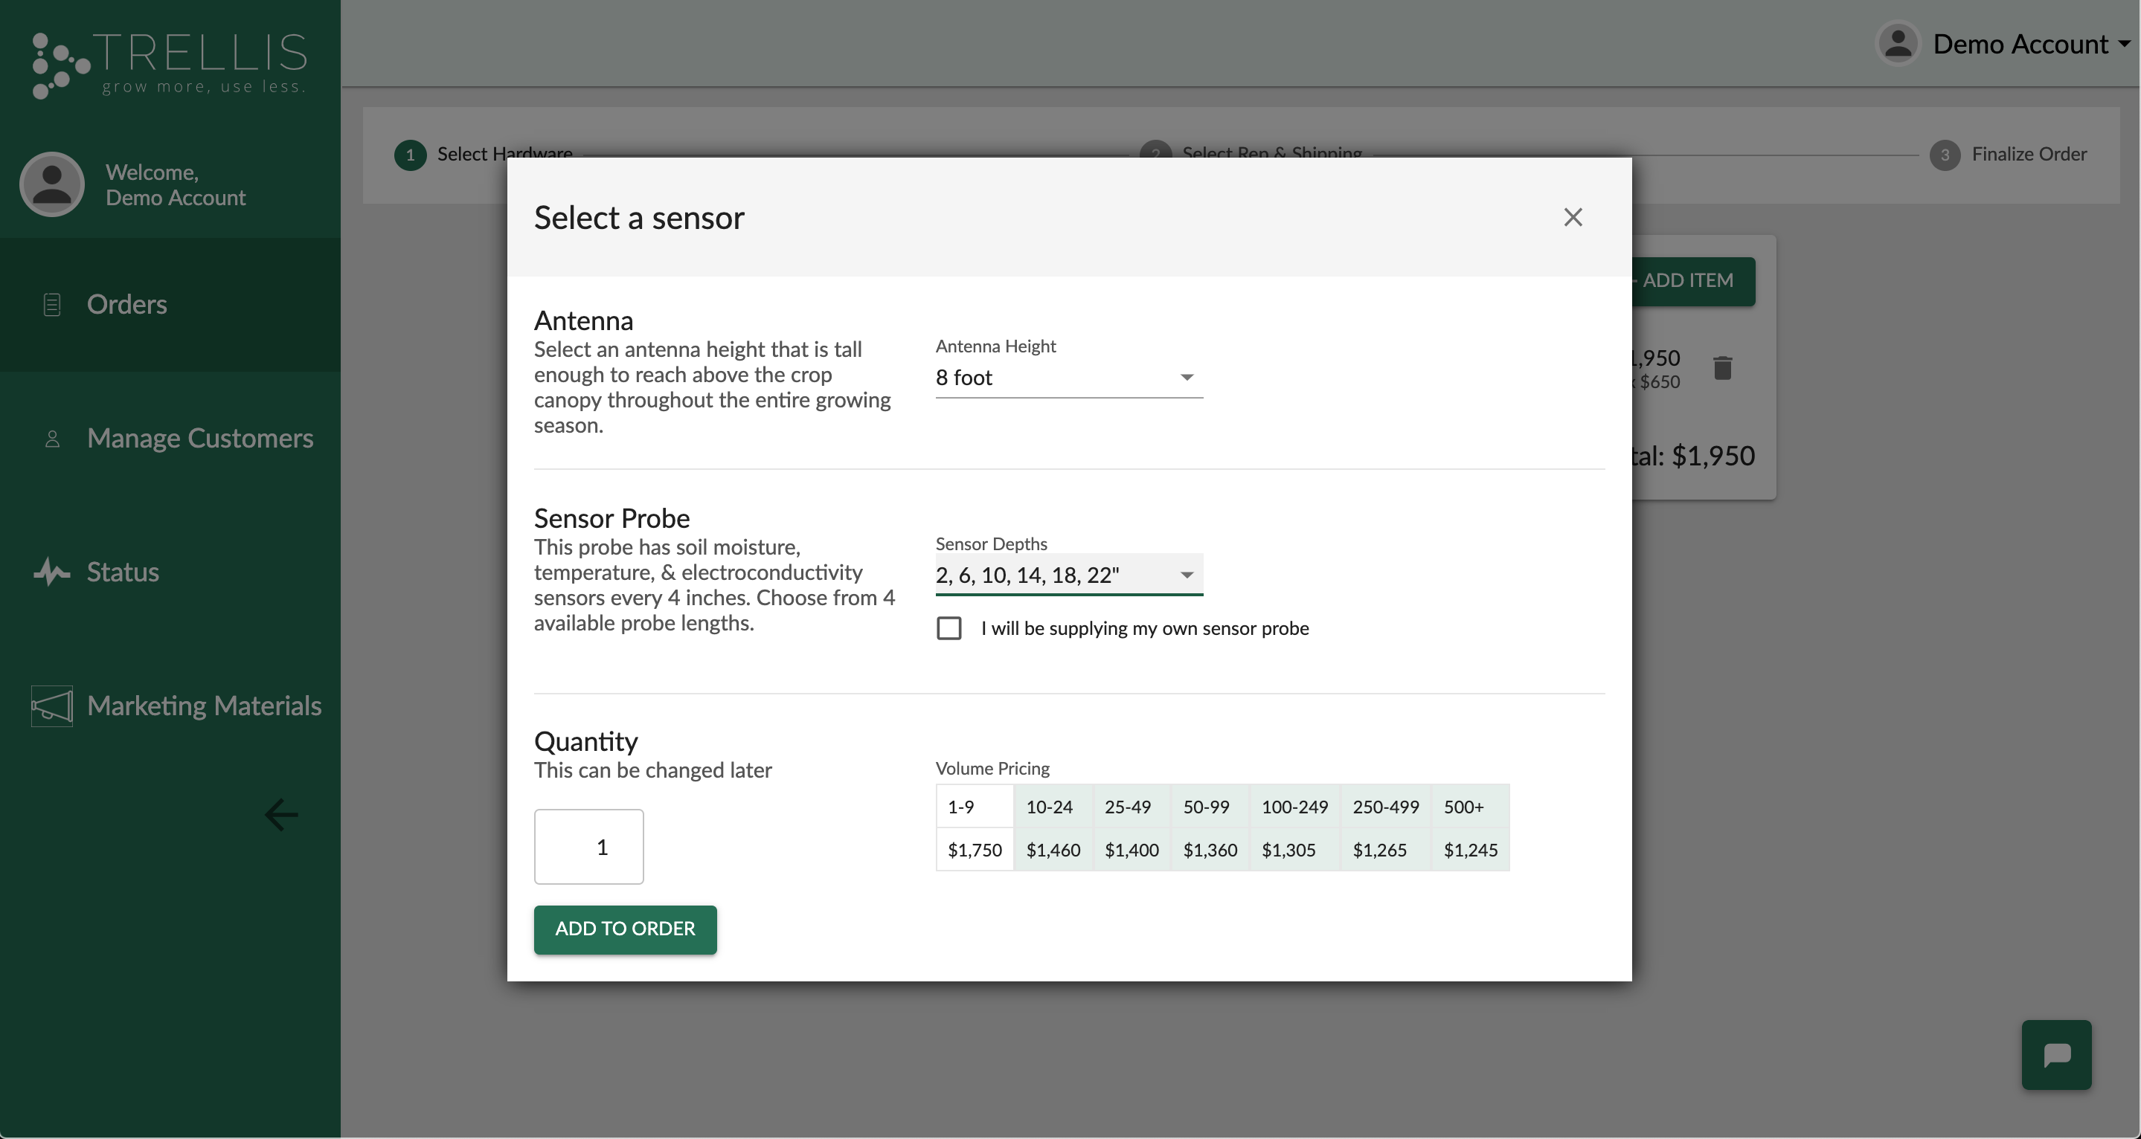2141x1139 pixels.
Task: Check supplying my own sensor probe
Action: pyautogui.click(x=948, y=629)
